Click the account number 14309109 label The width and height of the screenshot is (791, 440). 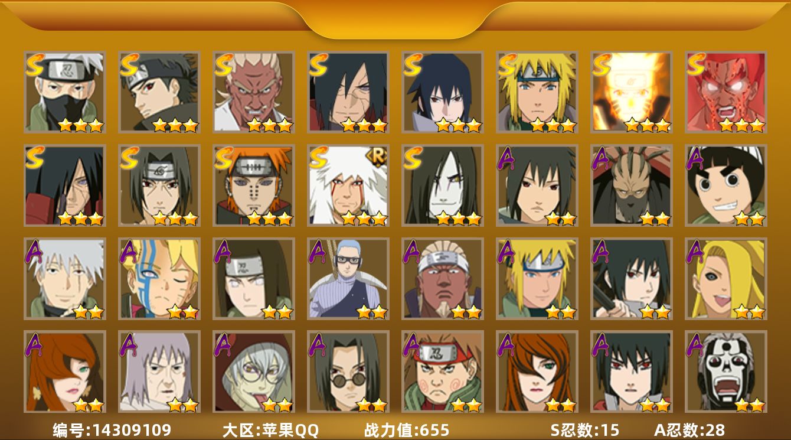click(x=112, y=430)
